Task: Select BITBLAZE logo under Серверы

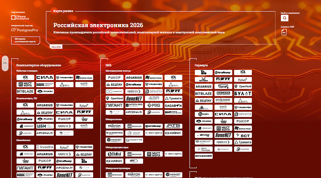Action: [203, 93]
